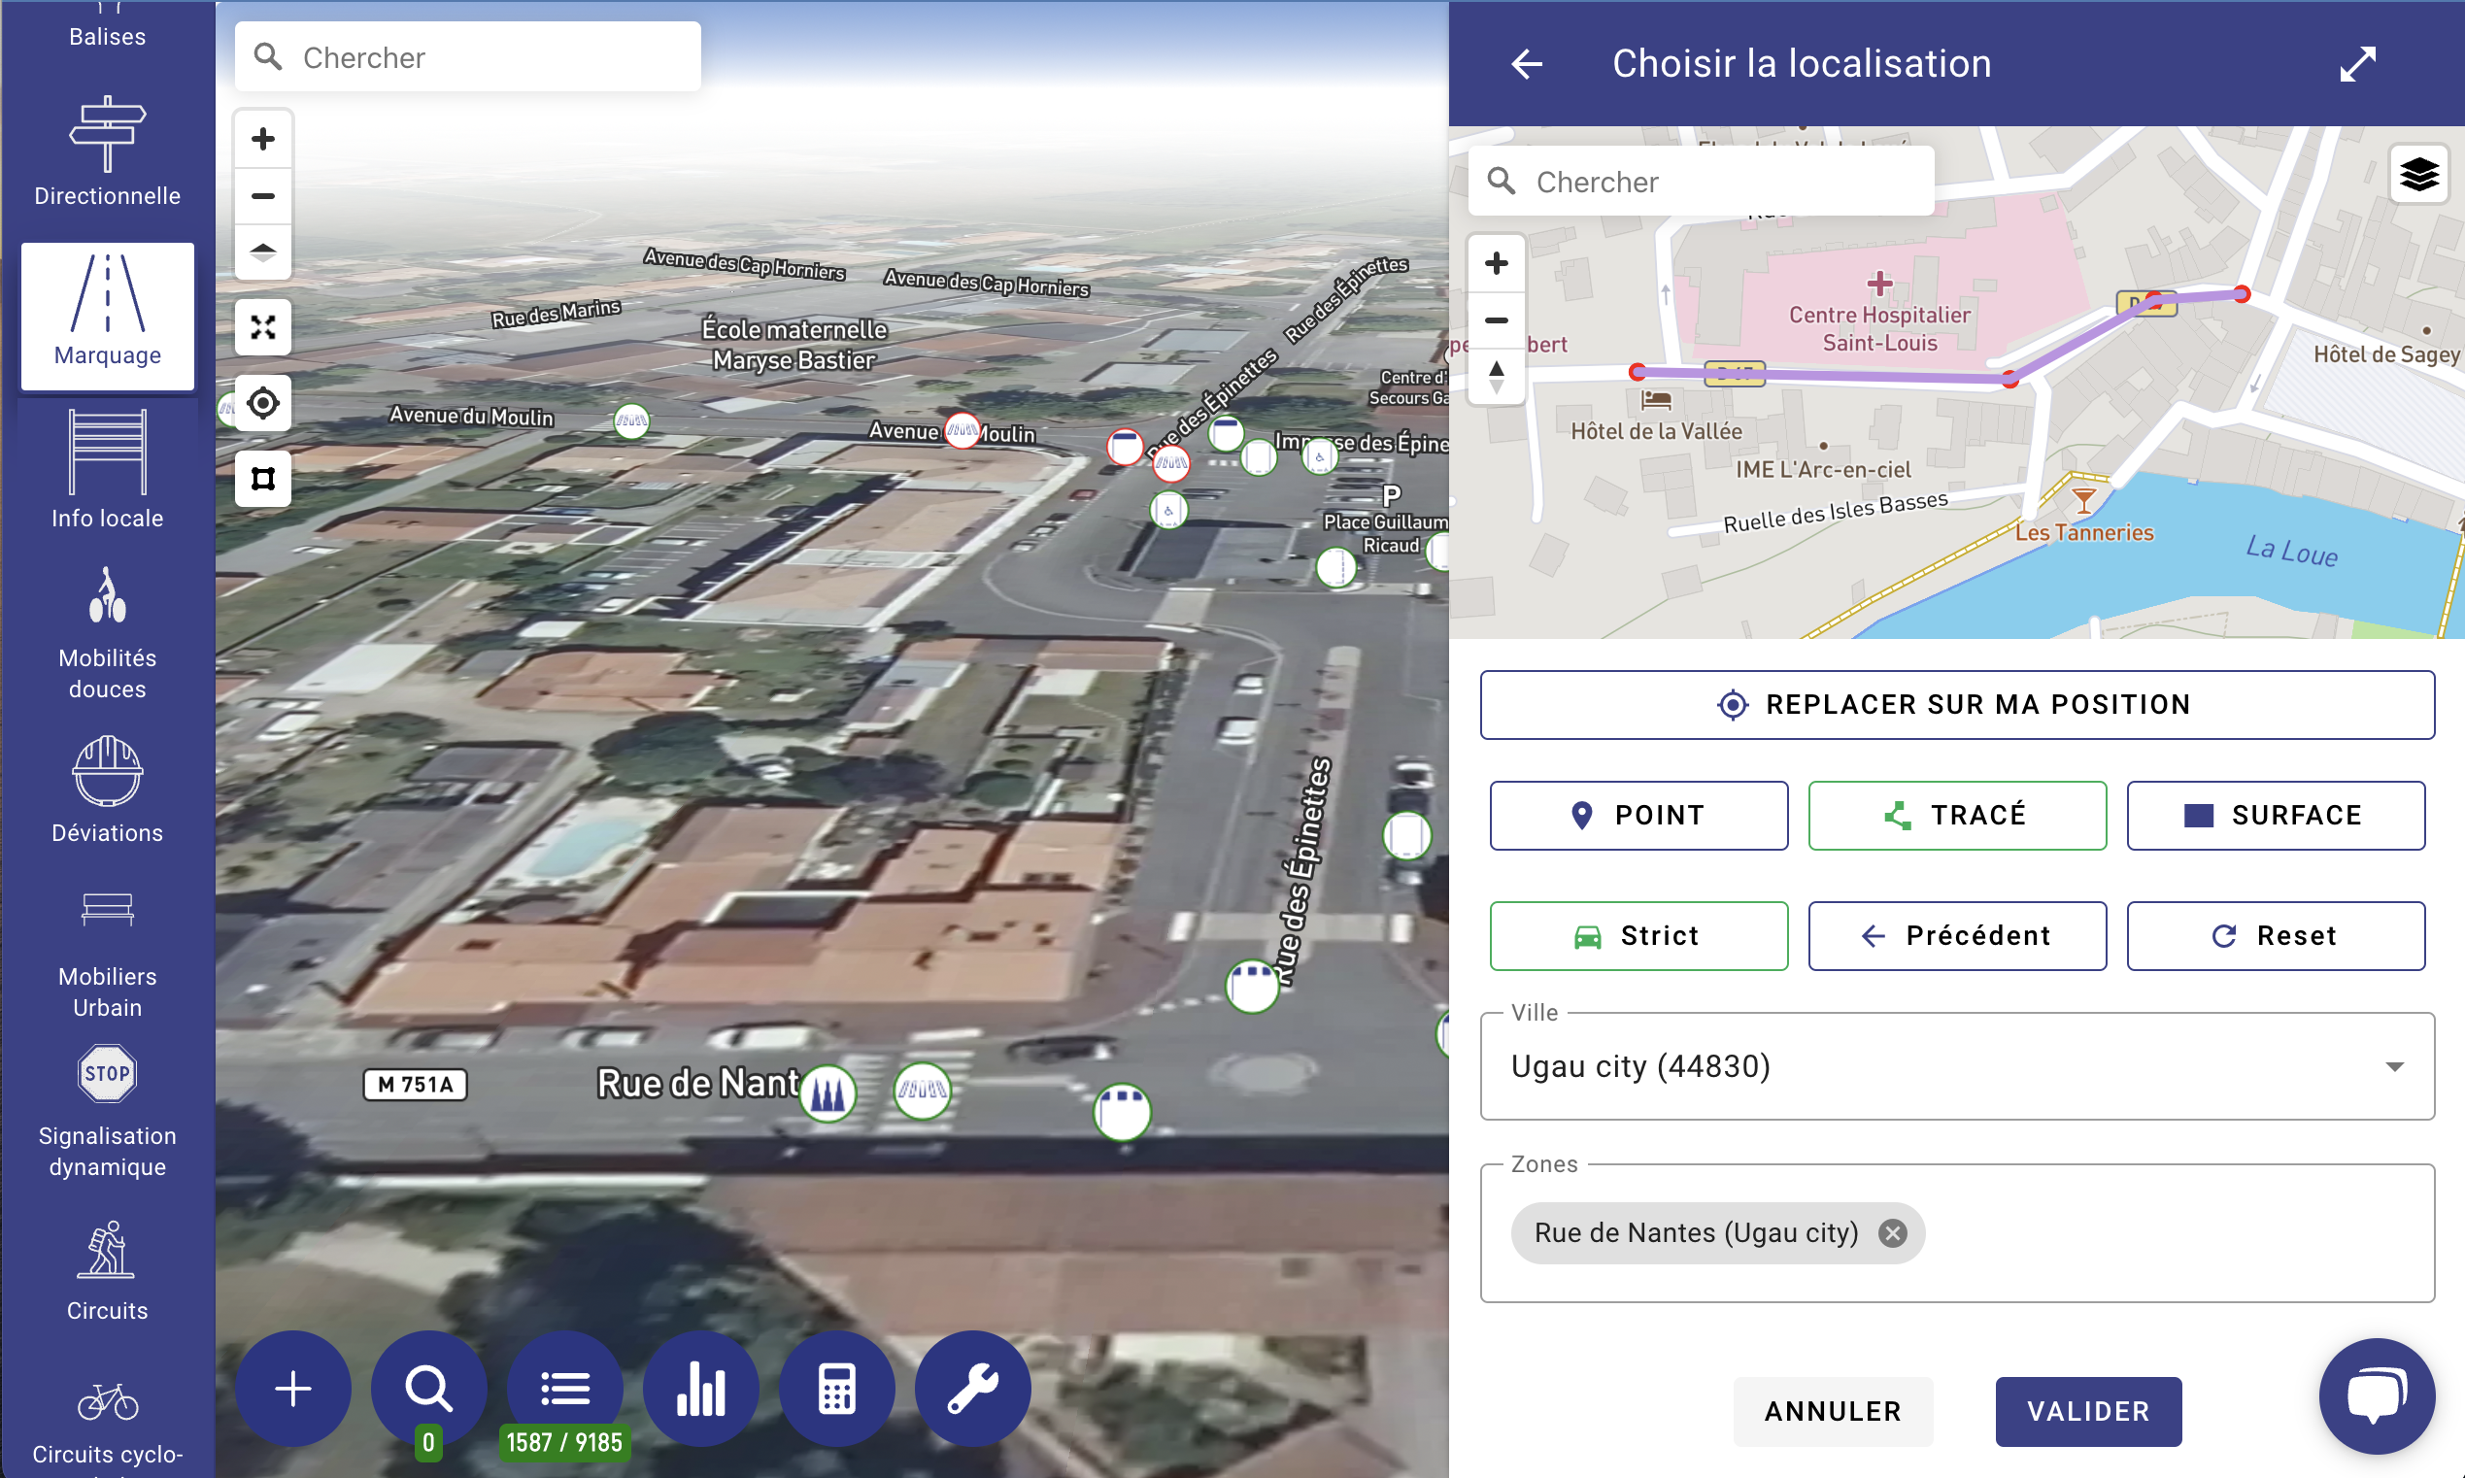Select TRACÉ drawing mode
The image size is (2465, 1478).
(1956, 815)
